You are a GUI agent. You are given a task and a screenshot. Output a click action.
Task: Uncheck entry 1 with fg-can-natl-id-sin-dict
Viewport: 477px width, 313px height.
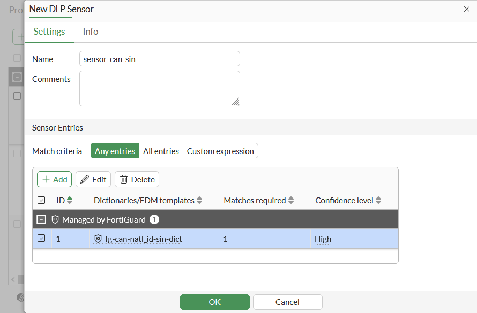point(41,239)
